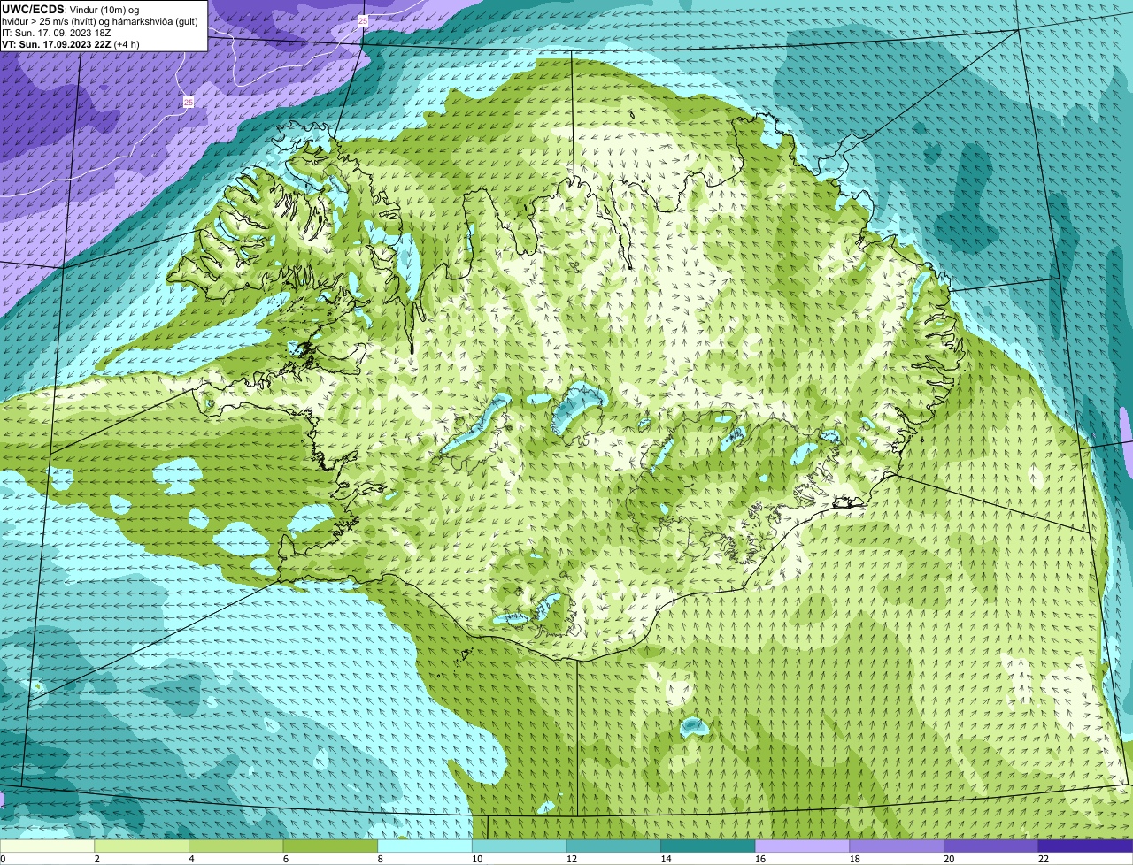The image size is (1133, 865).
Task: Click the 20–22 m/s violet legend swatch
Action: [x=991, y=846]
